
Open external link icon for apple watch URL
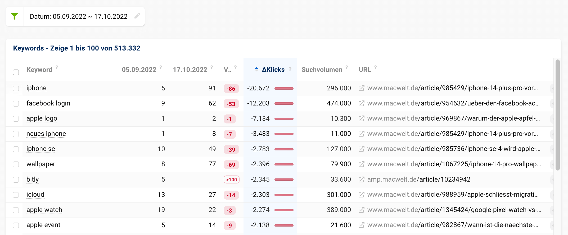coord(361,210)
